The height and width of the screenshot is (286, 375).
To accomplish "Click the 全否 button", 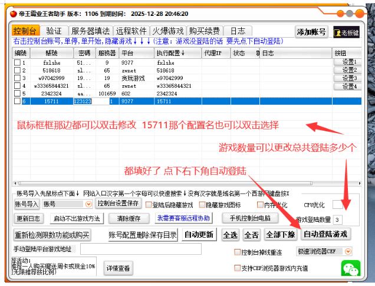I will pyautogui.click(x=251, y=235).
